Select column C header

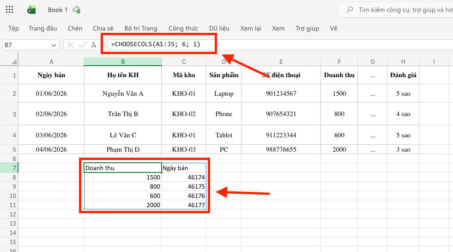pyautogui.click(x=184, y=61)
